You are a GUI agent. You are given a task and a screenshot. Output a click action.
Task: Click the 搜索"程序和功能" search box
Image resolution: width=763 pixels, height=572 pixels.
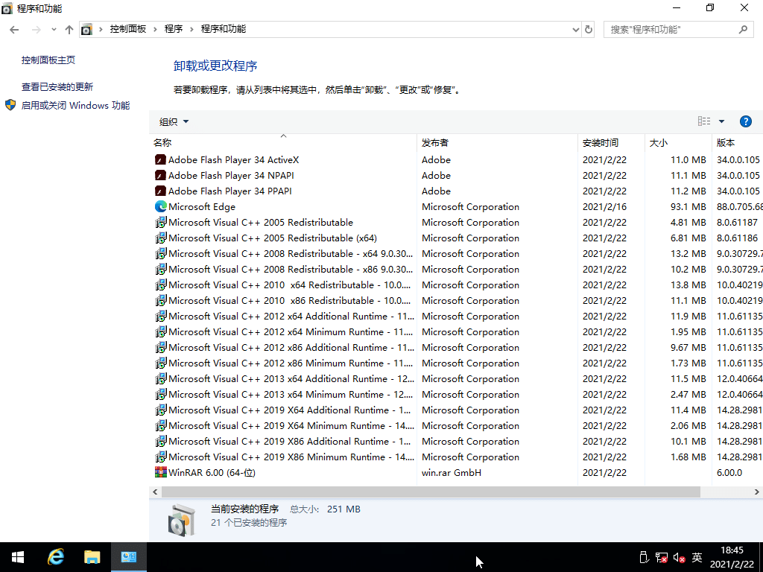[x=671, y=30]
